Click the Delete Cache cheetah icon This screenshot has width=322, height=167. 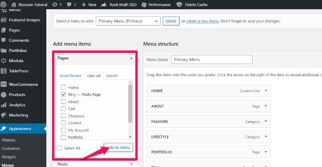tap(179, 4)
